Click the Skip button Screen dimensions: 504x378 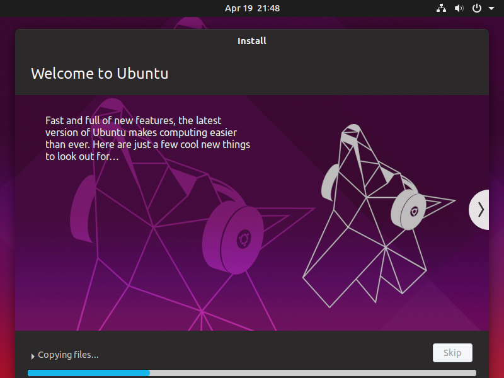(x=452, y=353)
